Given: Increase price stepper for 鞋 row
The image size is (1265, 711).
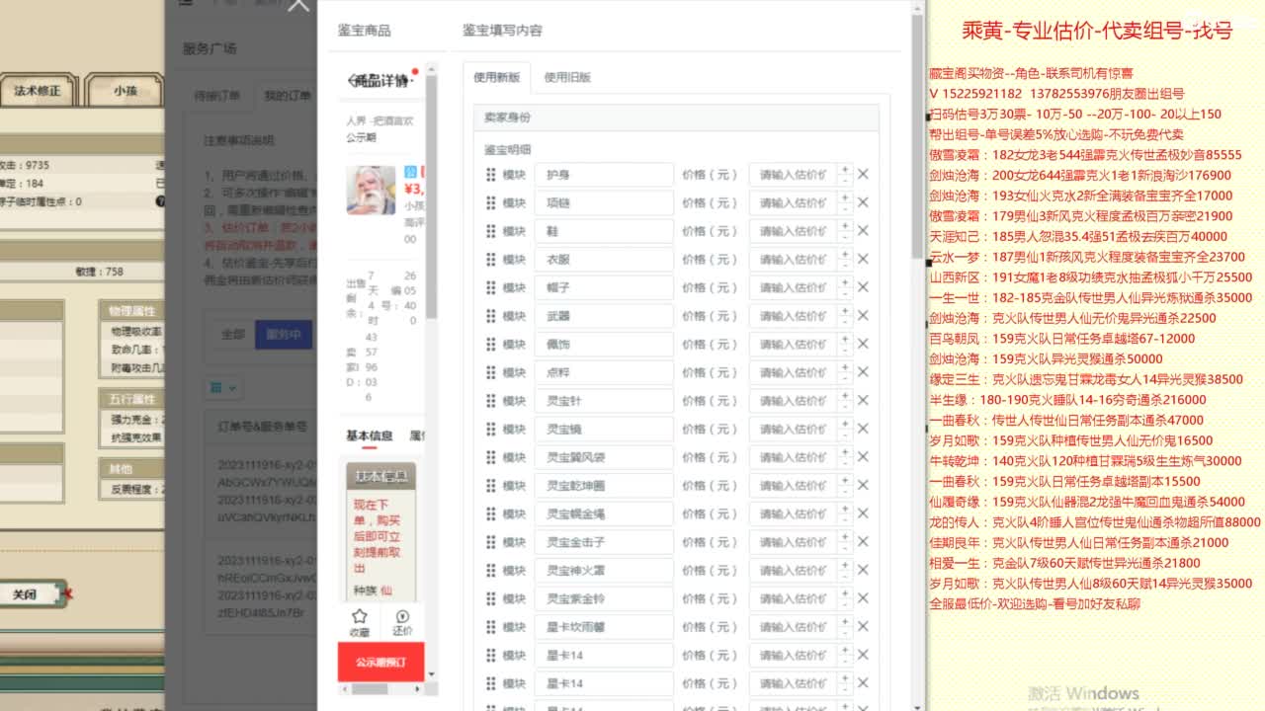Looking at the screenshot, I should pos(844,225).
